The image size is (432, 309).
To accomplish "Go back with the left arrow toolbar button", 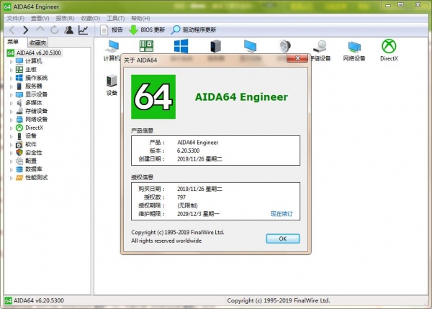I will pyautogui.click(x=12, y=30).
